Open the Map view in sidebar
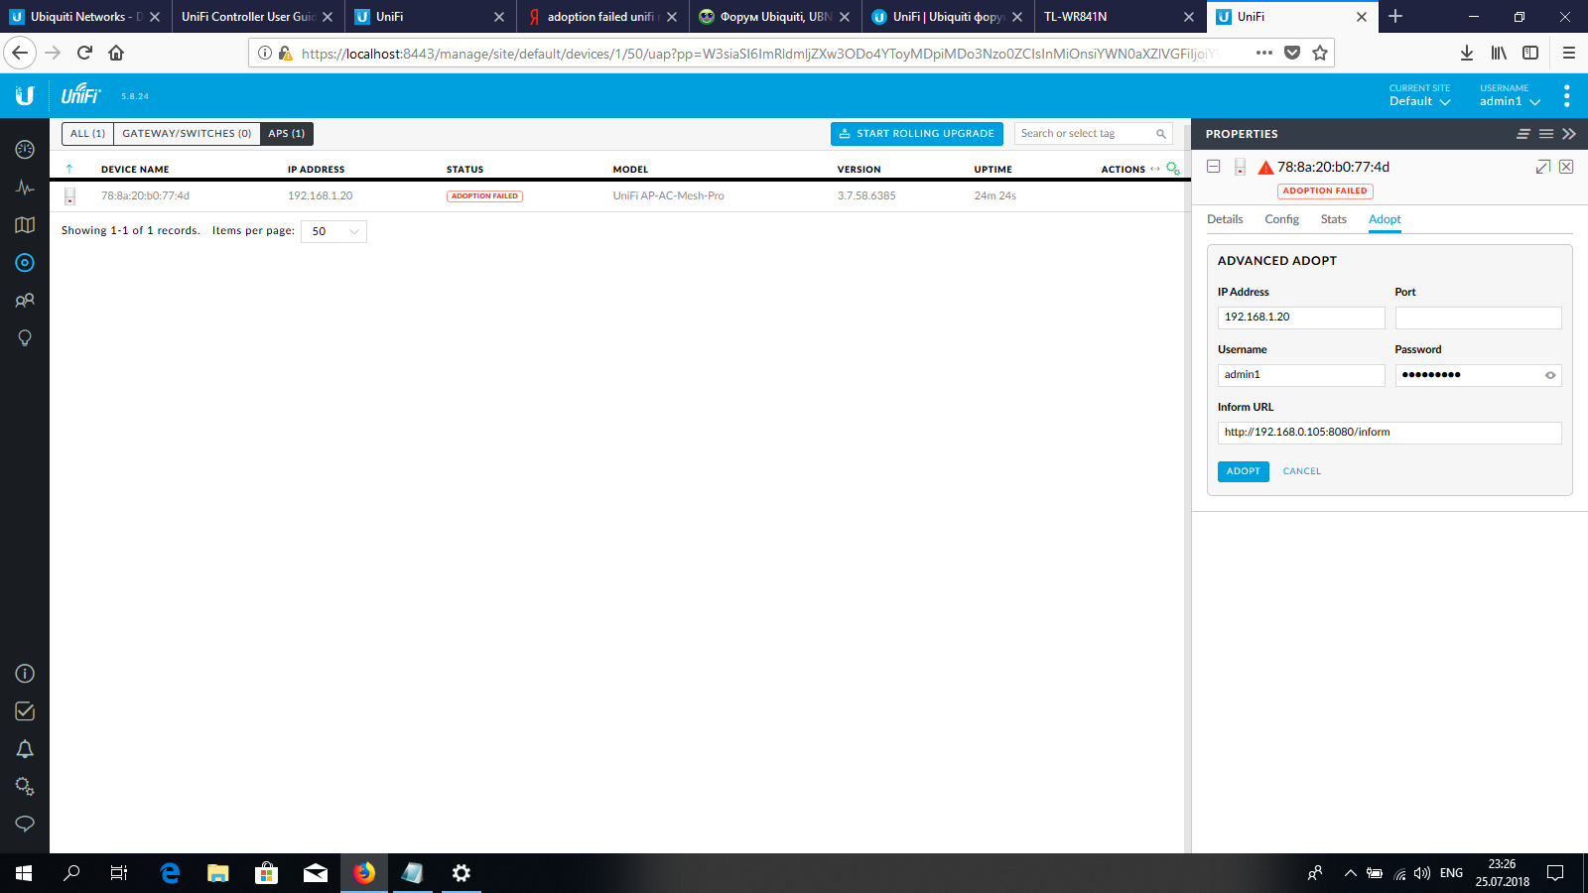This screenshot has width=1588, height=893. pyautogui.click(x=25, y=225)
